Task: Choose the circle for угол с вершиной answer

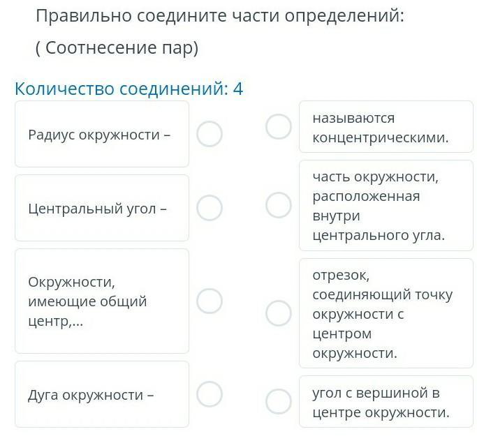Action: (279, 402)
